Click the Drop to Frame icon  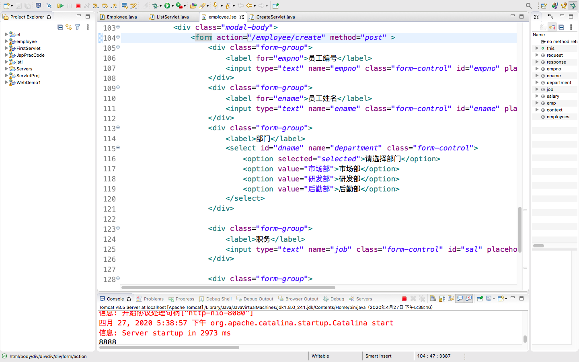125,6
